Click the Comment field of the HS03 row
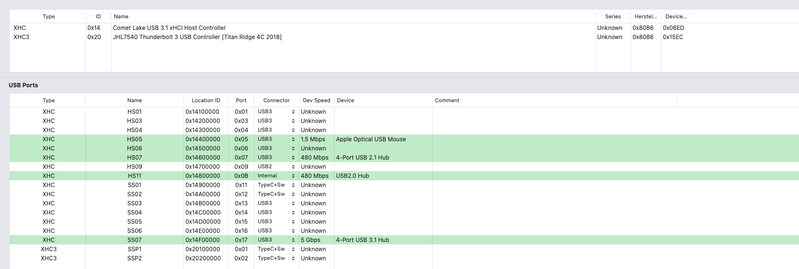This screenshot has height=269, width=799. coord(554,121)
